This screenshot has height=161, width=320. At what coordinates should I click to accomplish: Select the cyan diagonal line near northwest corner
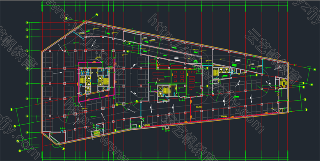(x=78, y=35)
